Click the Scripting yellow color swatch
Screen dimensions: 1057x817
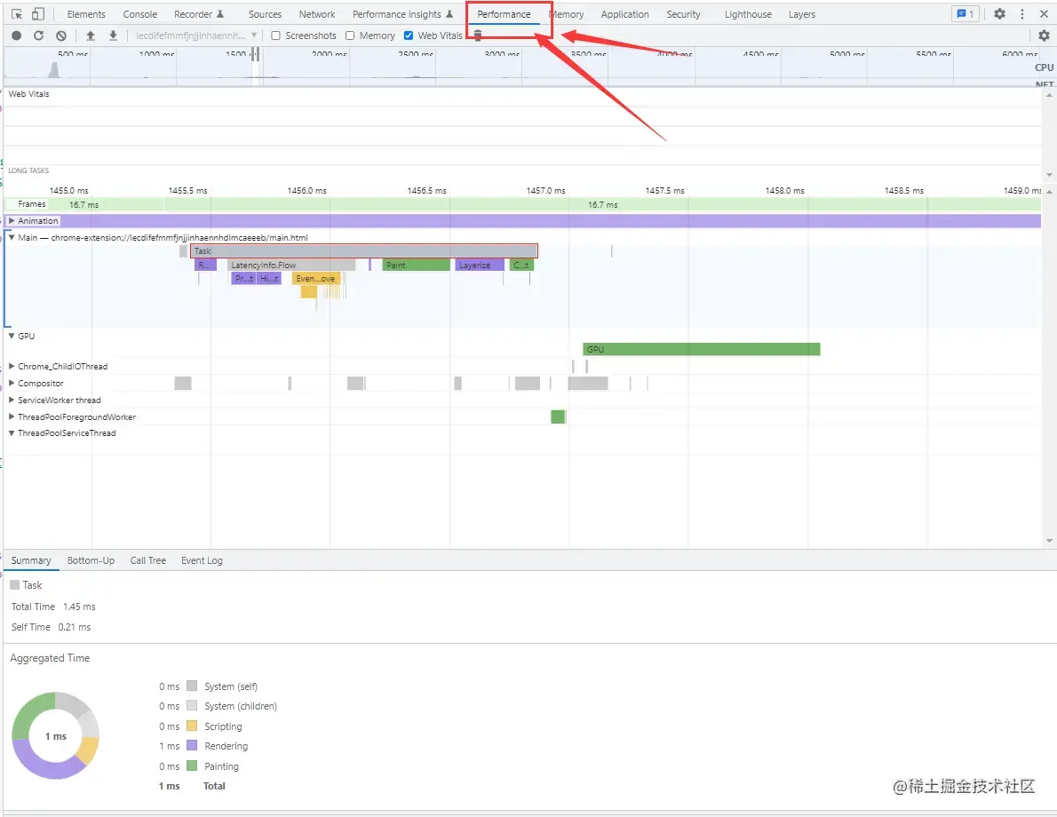[192, 726]
